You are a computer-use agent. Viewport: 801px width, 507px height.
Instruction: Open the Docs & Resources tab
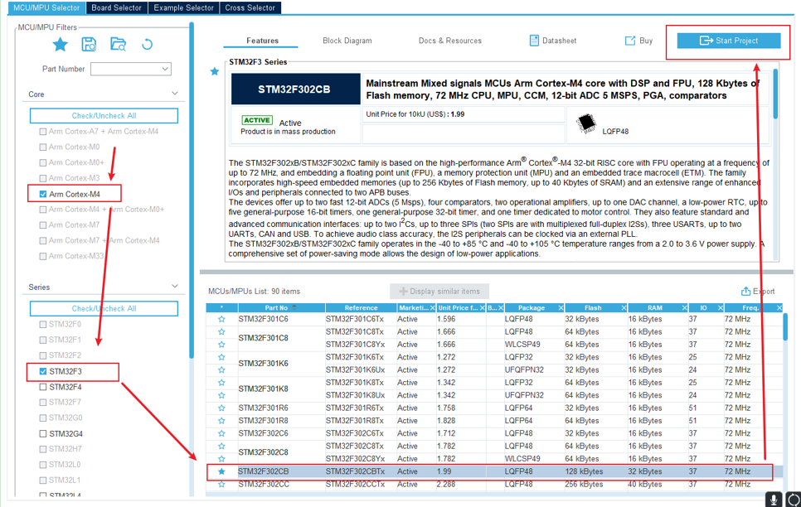coord(450,41)
